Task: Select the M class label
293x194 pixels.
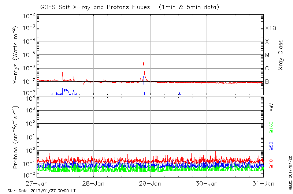Action: [267, 55]
